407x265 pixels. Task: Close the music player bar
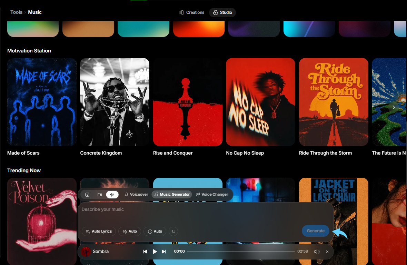tap(327, 252)
